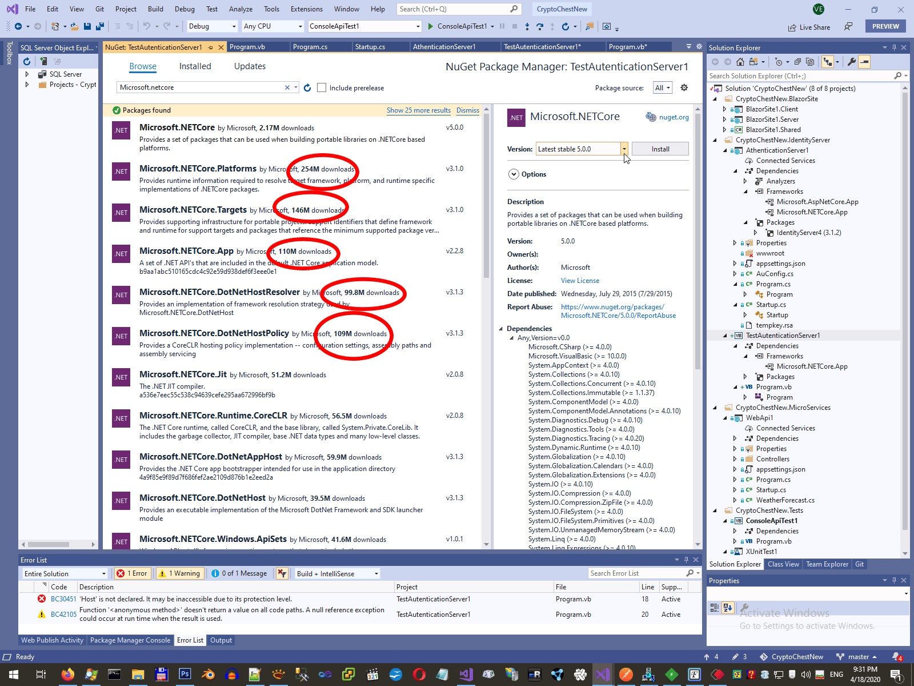Open the signed-in account avatar VE
This screenshot has width=914, height=686.
pyautogui.click(x=819, y=9)
